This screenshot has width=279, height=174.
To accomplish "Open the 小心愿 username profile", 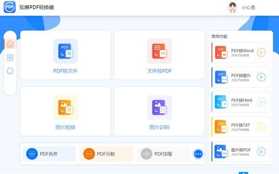I will pos(248,7).
